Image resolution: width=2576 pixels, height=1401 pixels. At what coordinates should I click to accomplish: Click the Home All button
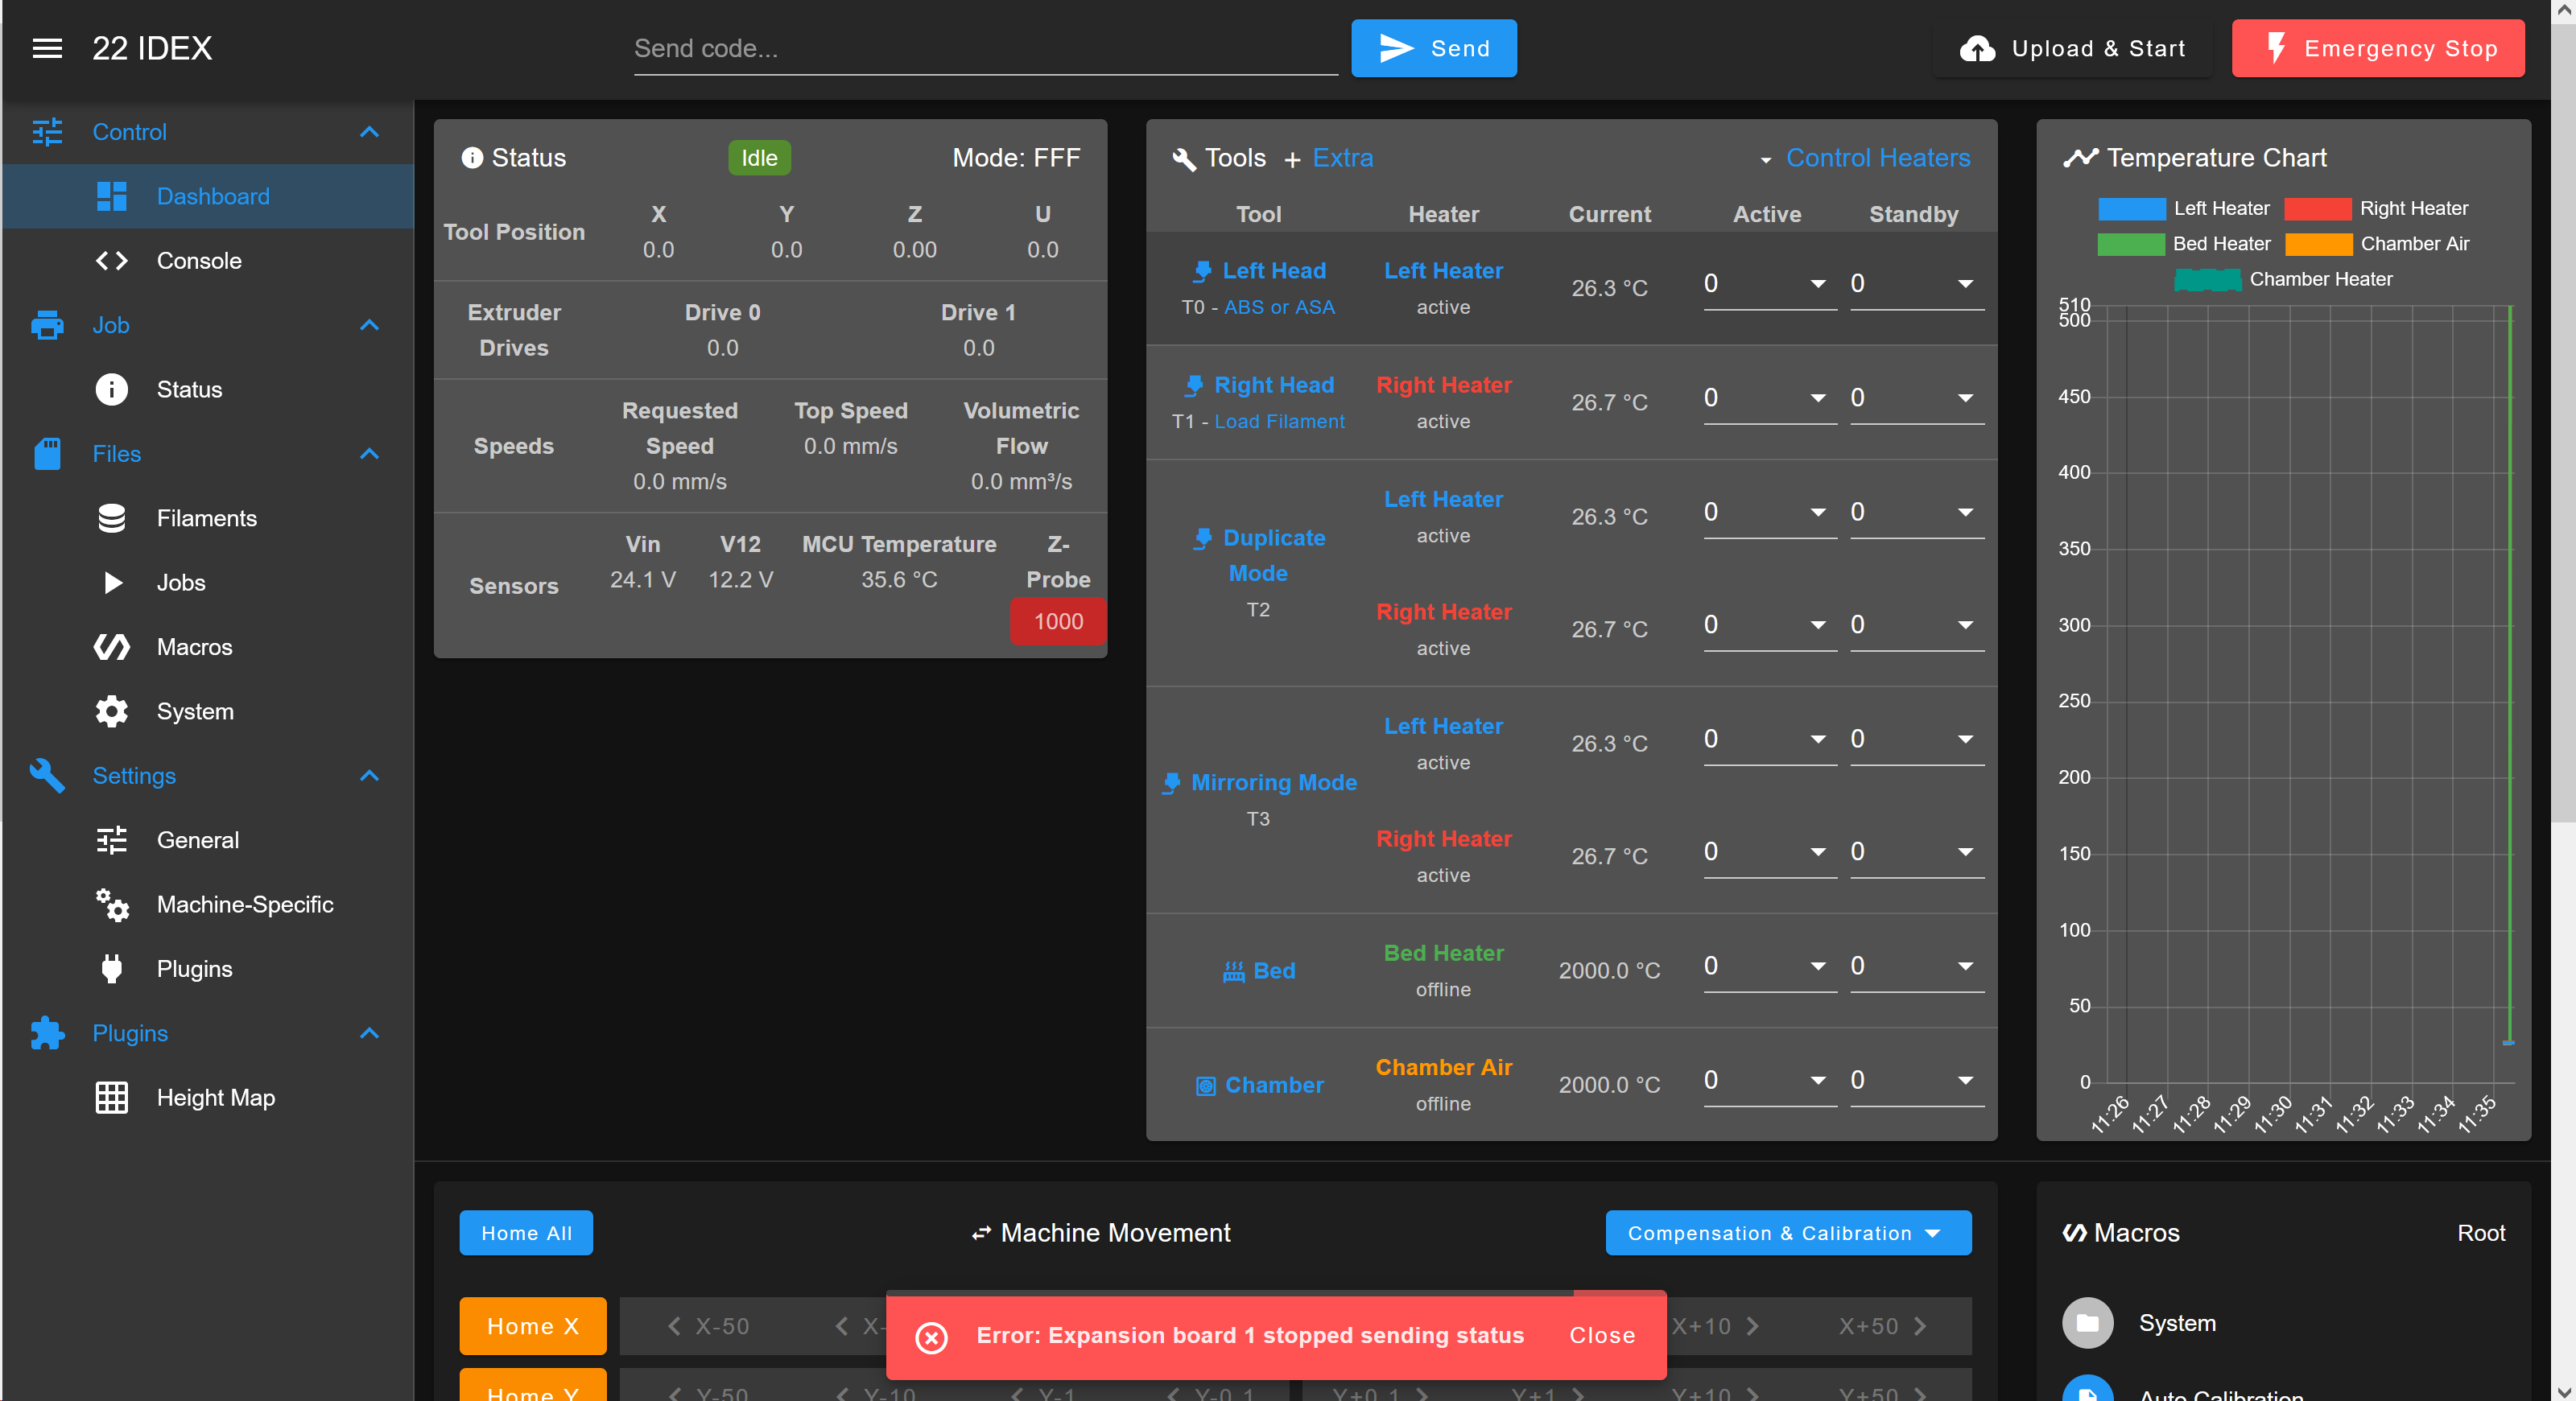(x=526, y=1233)
